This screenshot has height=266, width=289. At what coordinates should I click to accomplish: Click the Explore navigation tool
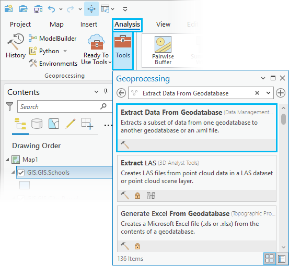tap(91, 9)
